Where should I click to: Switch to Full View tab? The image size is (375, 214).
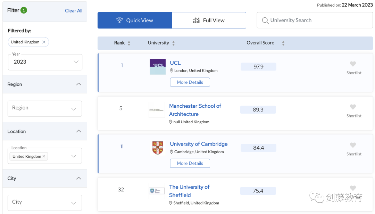pos(209,20)
